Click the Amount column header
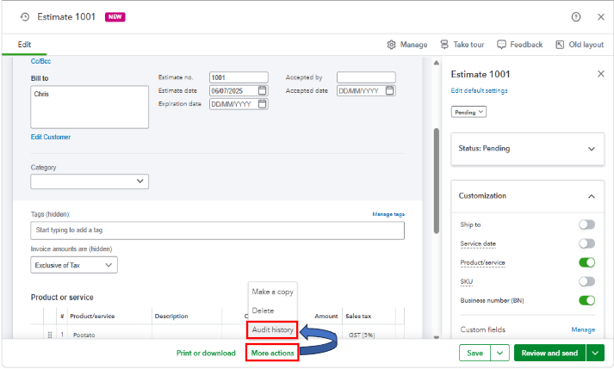614x369 pixels. [x=326, y=317]
